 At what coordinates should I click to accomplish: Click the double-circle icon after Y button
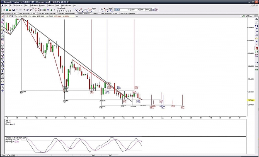click(156, 10)
